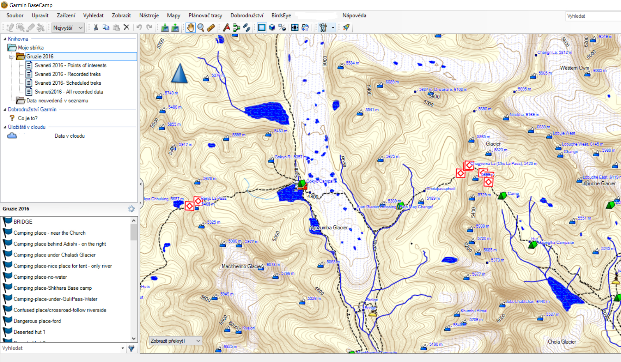Open the Nejvyšší detail level dropdown
This screenshot has height=362, width=621.
[68, 28]
